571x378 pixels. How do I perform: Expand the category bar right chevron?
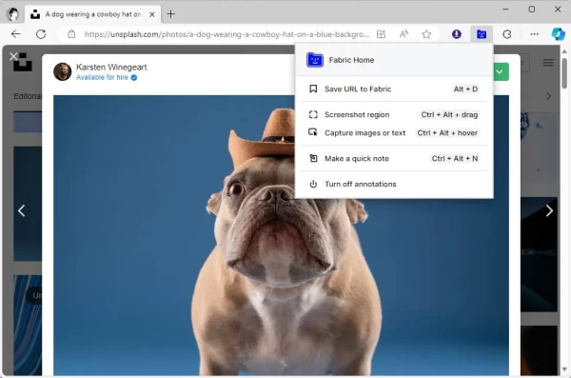549,96
